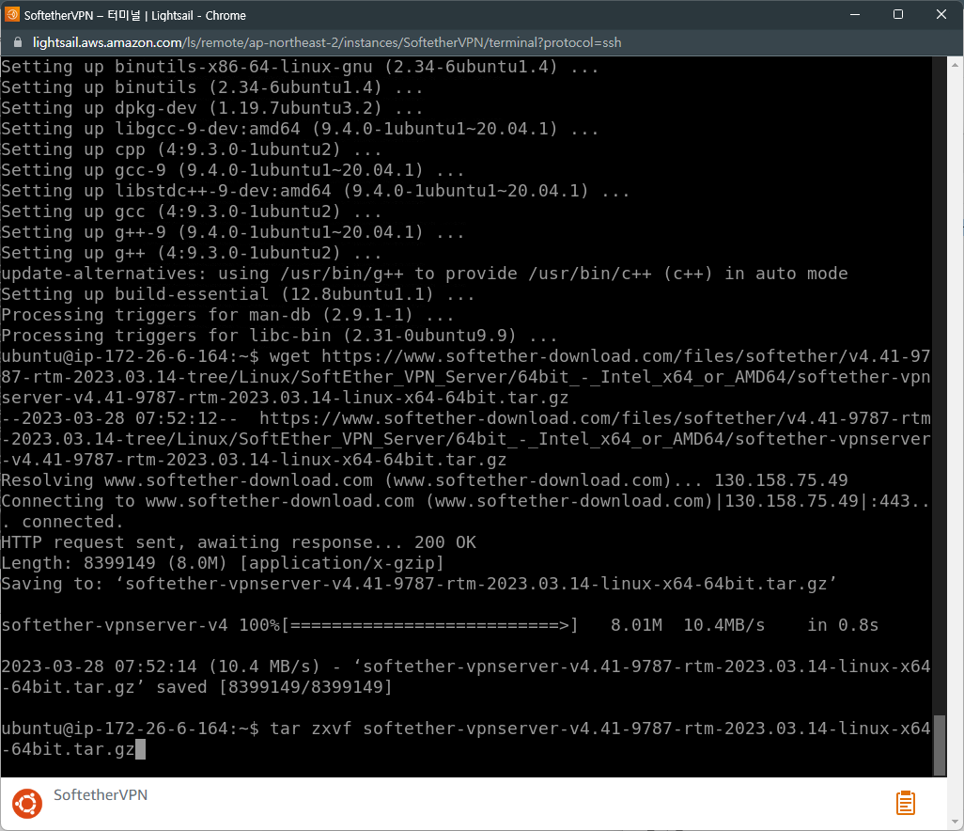Maximize the Chrome window
The width and height of the screenshot is (964, 831).
click(x=897, y=14)
